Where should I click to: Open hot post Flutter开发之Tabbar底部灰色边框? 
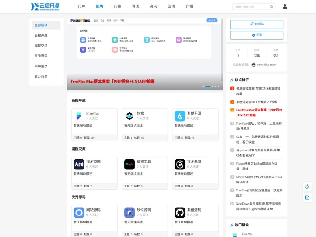(257, 166)
